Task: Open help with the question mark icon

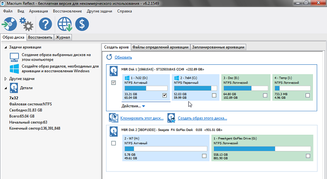Action: point(45,24)
